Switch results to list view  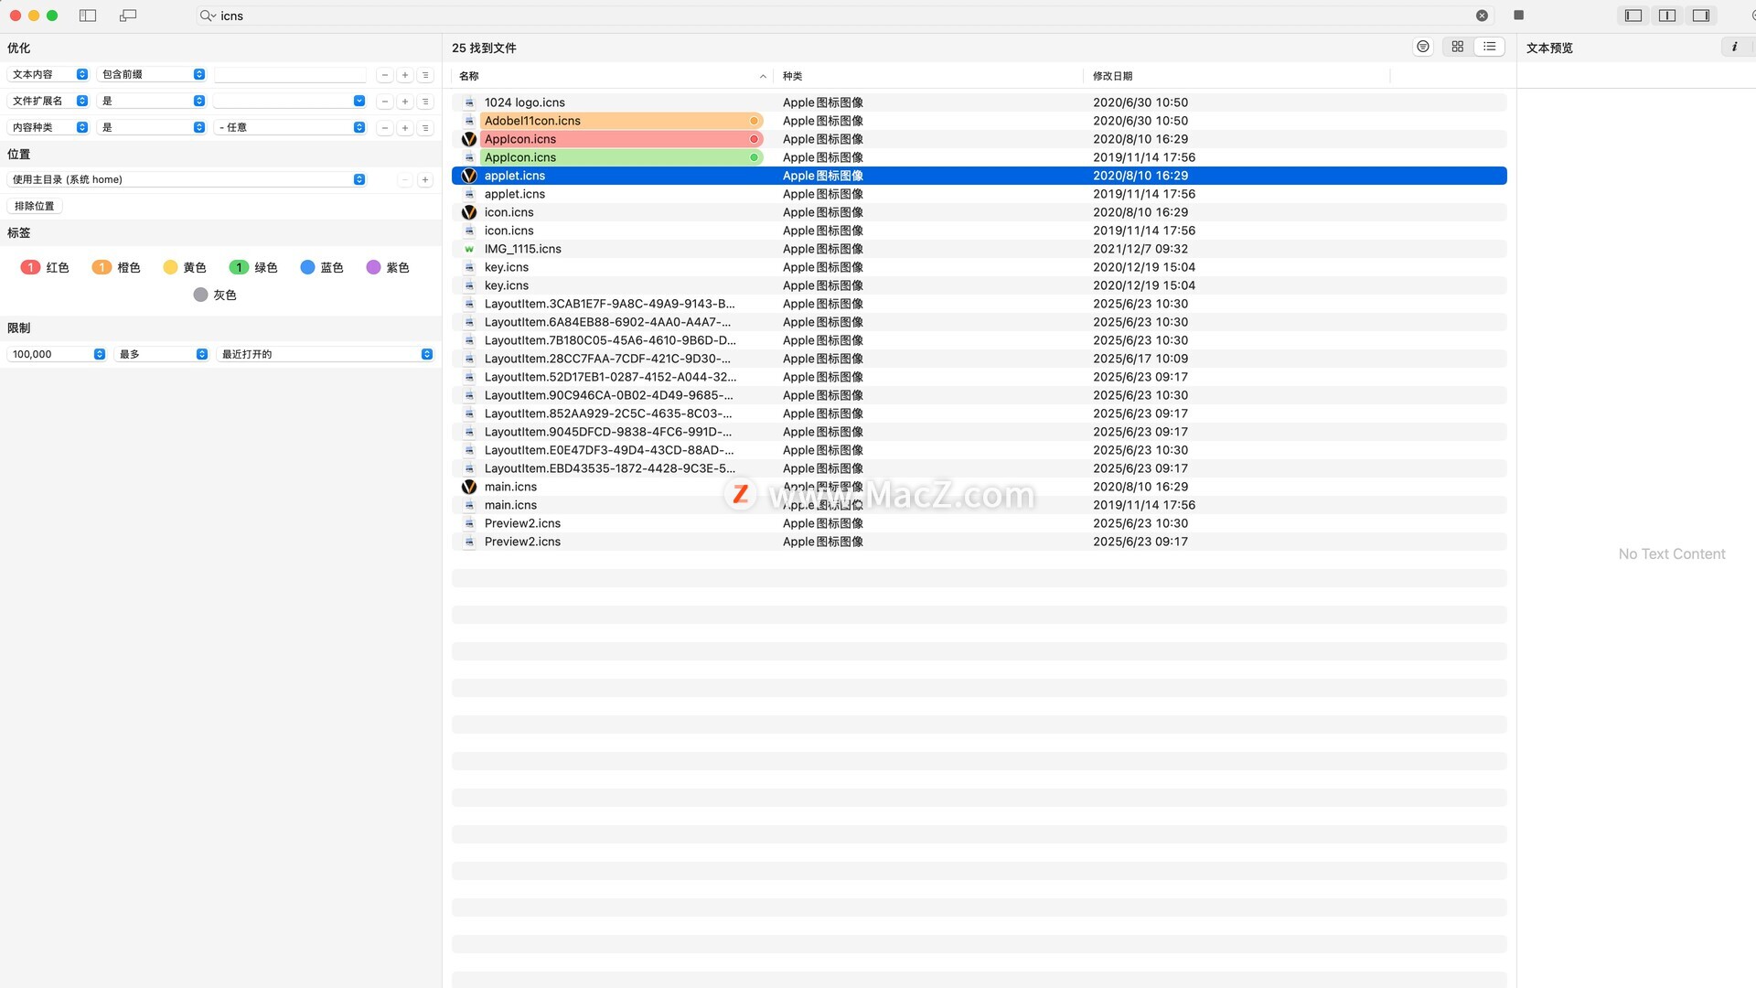click(1490, 47)
